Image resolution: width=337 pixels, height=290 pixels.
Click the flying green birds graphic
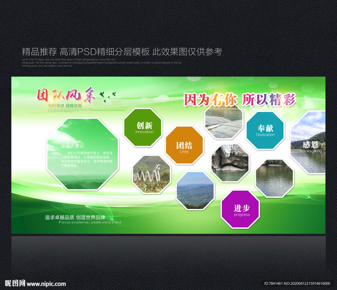click(108, 96)
